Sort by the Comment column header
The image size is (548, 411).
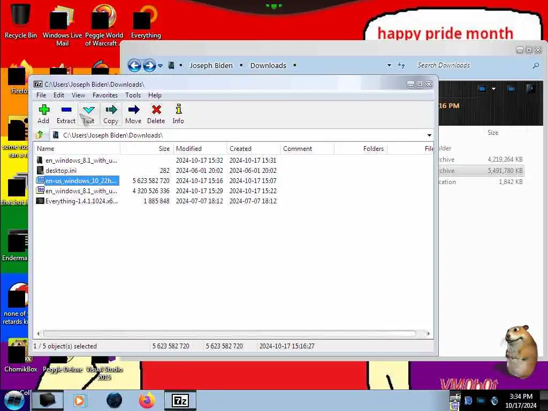click(x=307, y=149)
